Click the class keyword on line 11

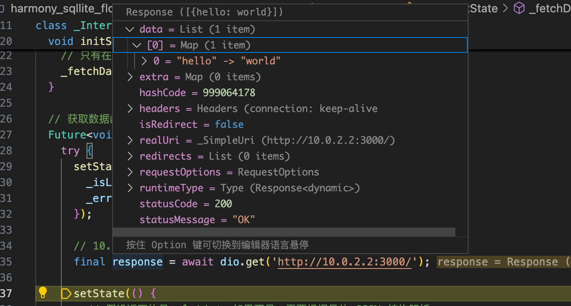51,26
